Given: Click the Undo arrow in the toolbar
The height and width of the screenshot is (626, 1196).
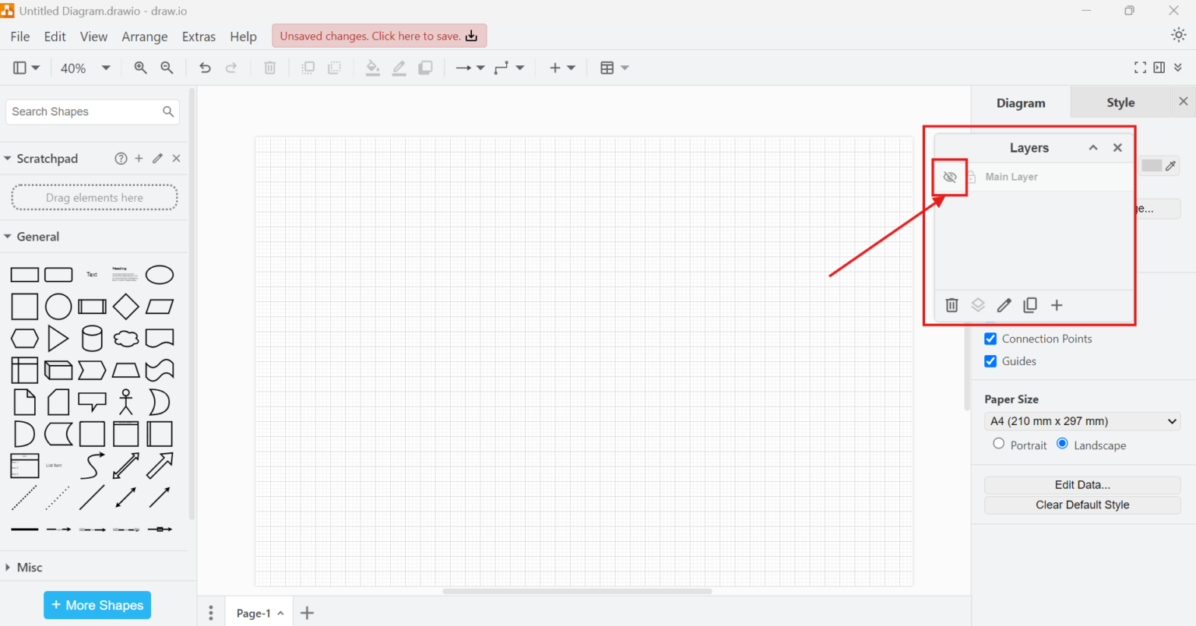Looking at the screenshot, I should coord(205,68).
